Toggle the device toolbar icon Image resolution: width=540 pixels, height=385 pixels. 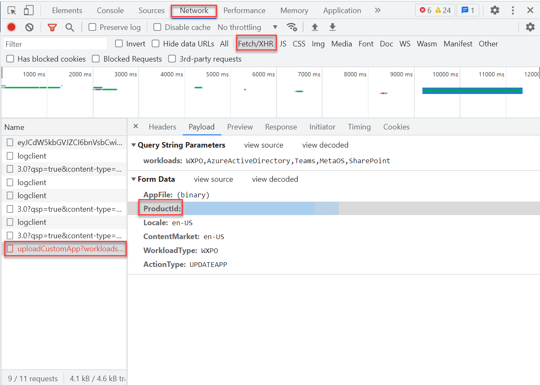29,11
